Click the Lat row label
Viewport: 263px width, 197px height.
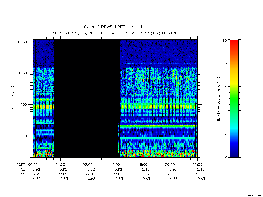[x=22, y=179]
